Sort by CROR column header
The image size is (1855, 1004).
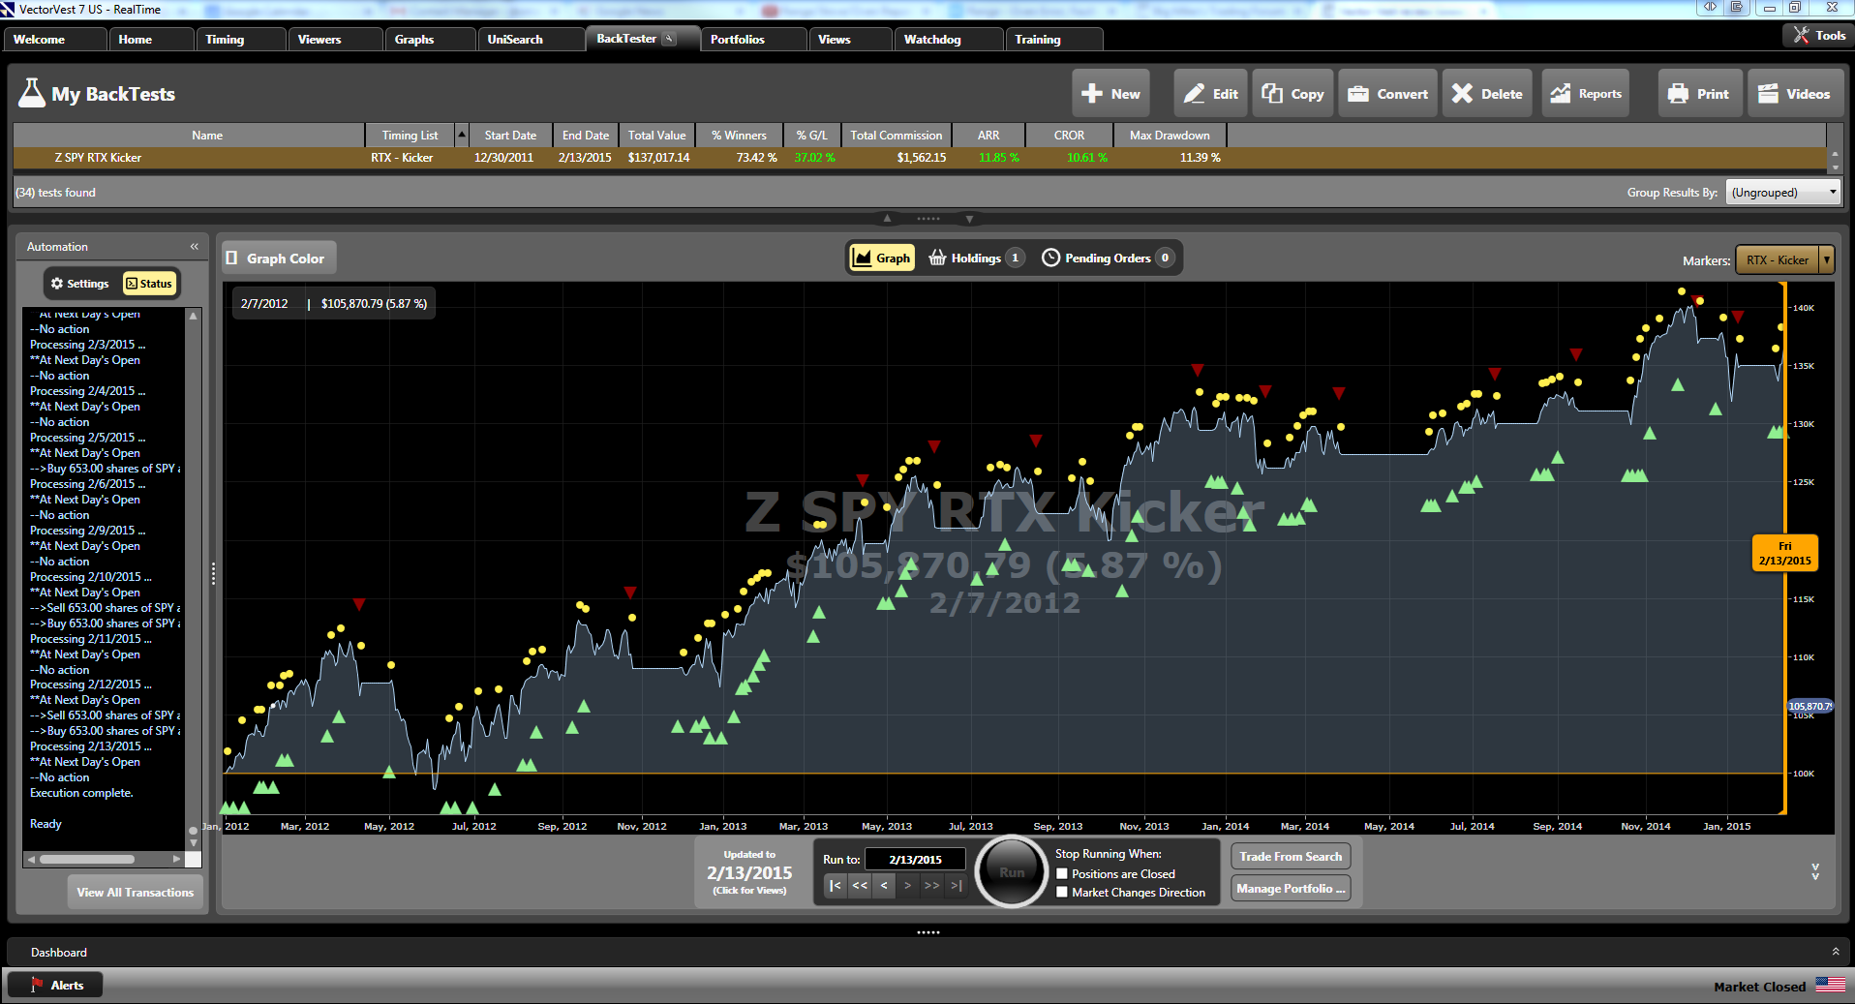pos(1069,136)
